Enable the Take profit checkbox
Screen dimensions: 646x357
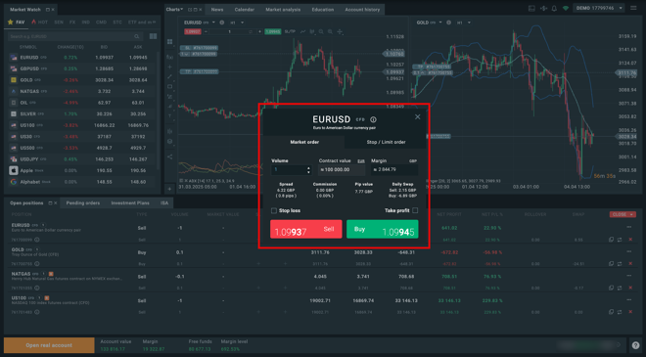coord(415,210)
